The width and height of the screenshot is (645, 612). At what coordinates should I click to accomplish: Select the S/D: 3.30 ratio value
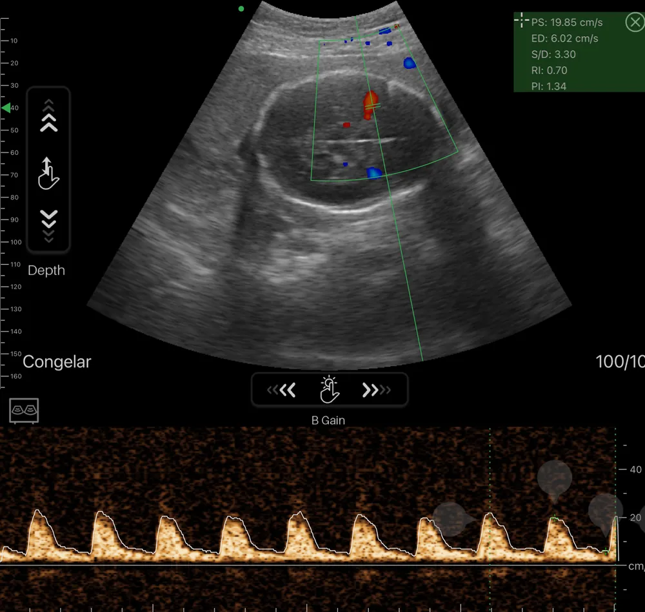(x=553, y=54)
